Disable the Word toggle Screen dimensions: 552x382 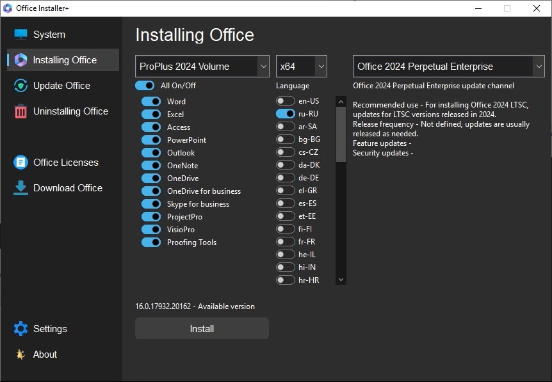(x=151, y=101)
